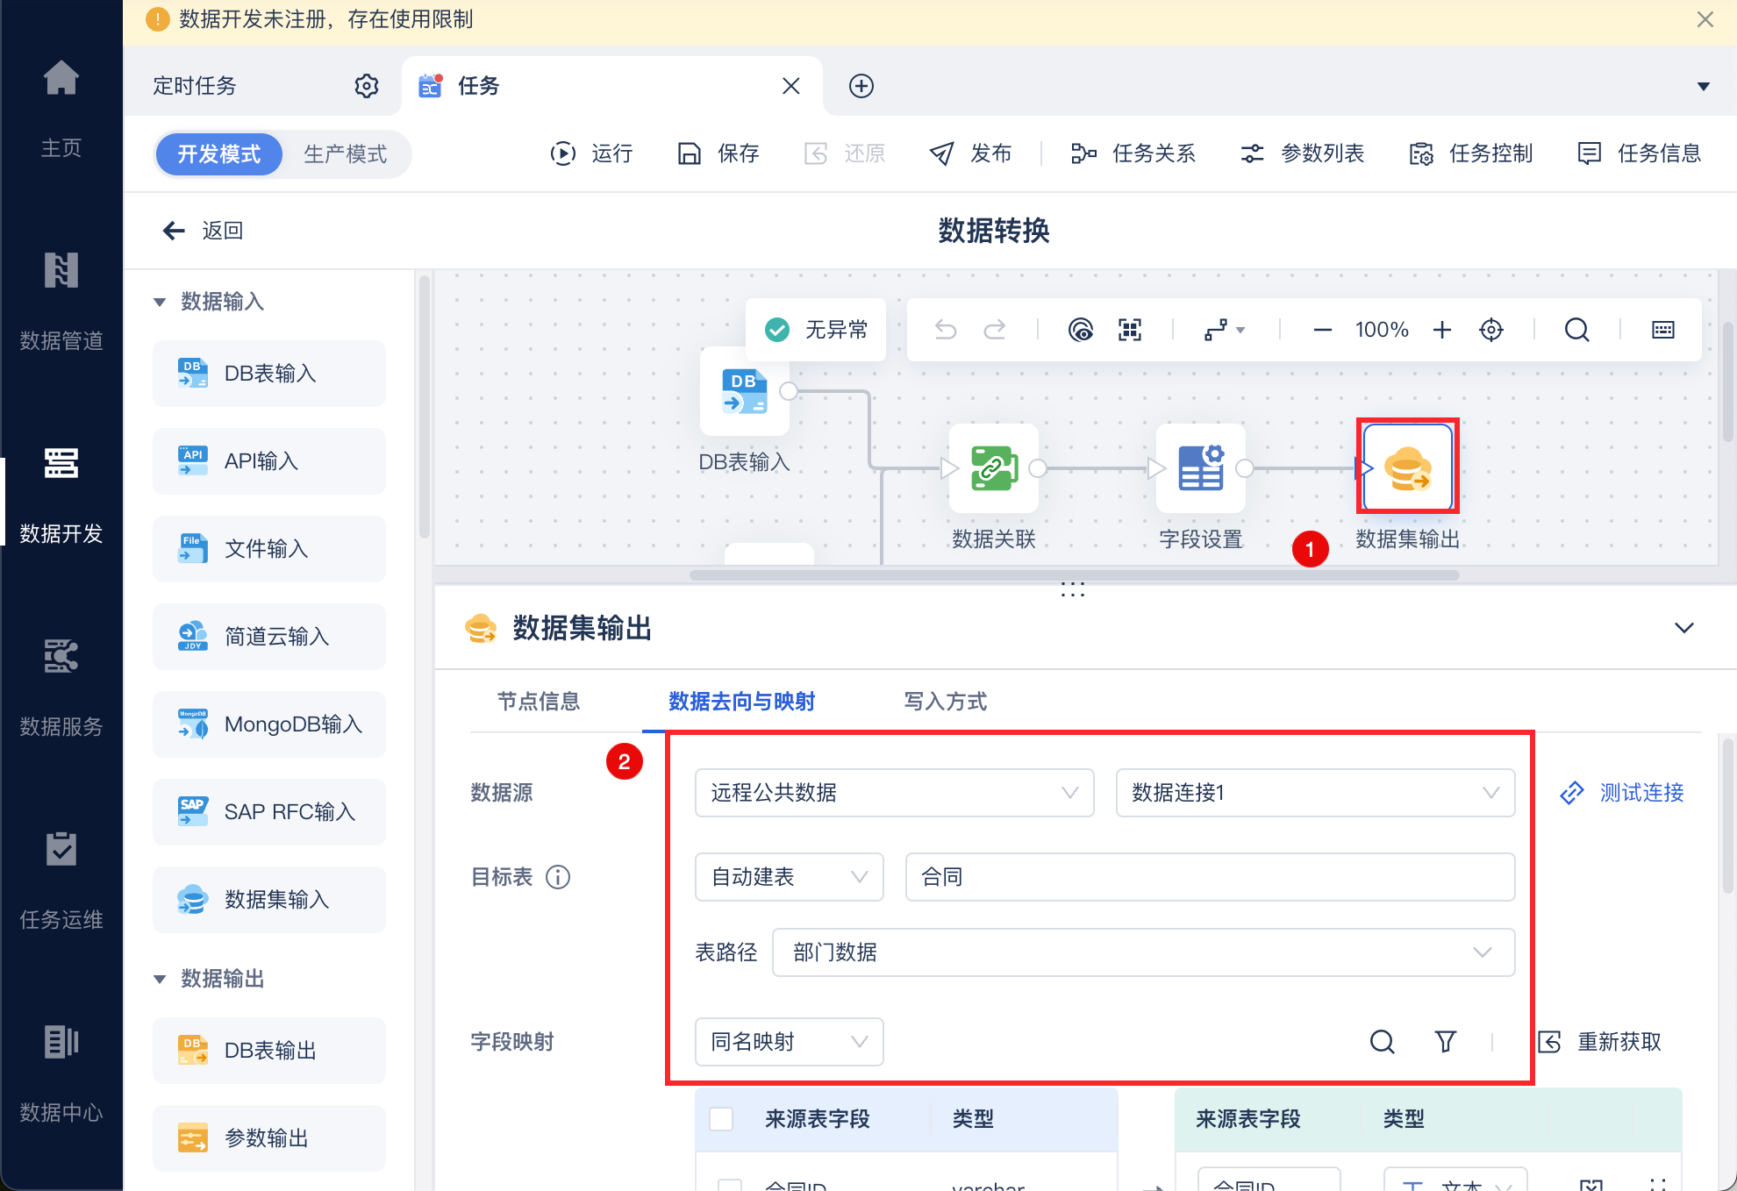Image resolution: width=1737 pixels, height=1191 pixels.
Task: Open the 远程公共数据 data source dropdown
Action: (x=893, y=793)
